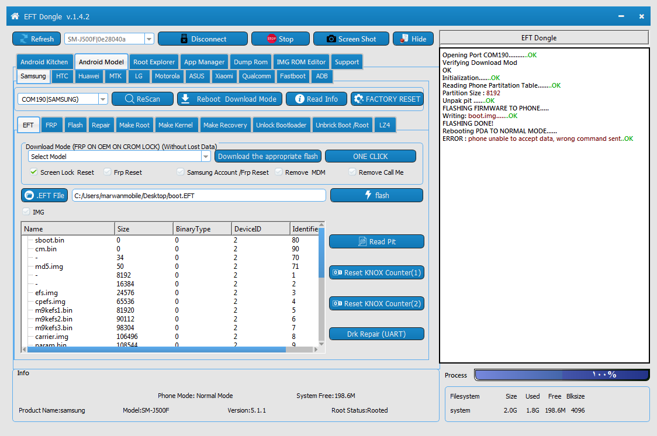Open the IMG ROM Editor tab
Image resolution: width=657 pixels, height=436 pixels.
click(x=301, y=62)
